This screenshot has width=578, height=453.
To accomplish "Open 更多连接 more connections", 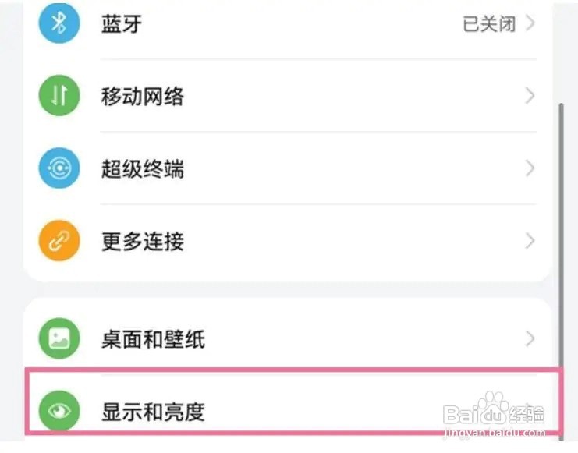I will [288, 241].
